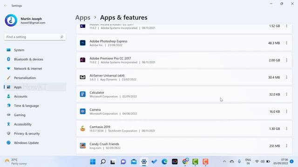Click OneDrive cloud icon in tray

(x=232, y=161)
